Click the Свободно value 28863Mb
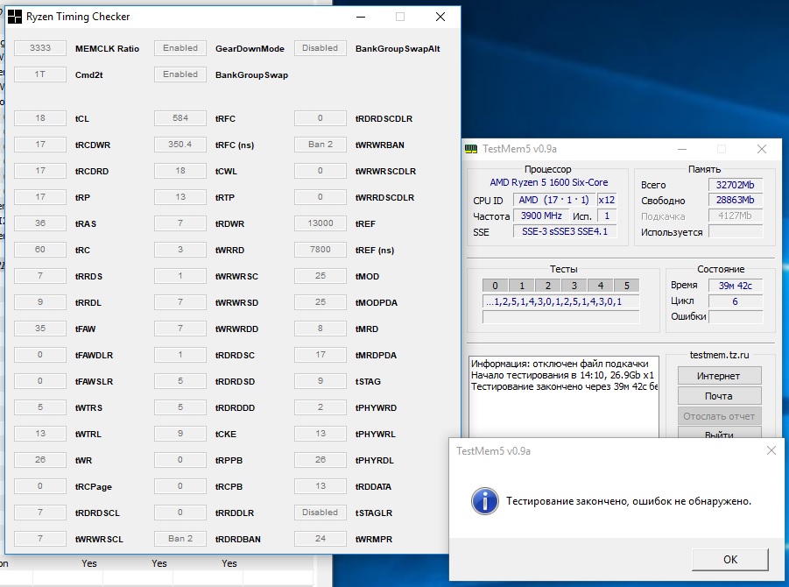The height and width of the screenshot is (587, 789). click(736, 200)
